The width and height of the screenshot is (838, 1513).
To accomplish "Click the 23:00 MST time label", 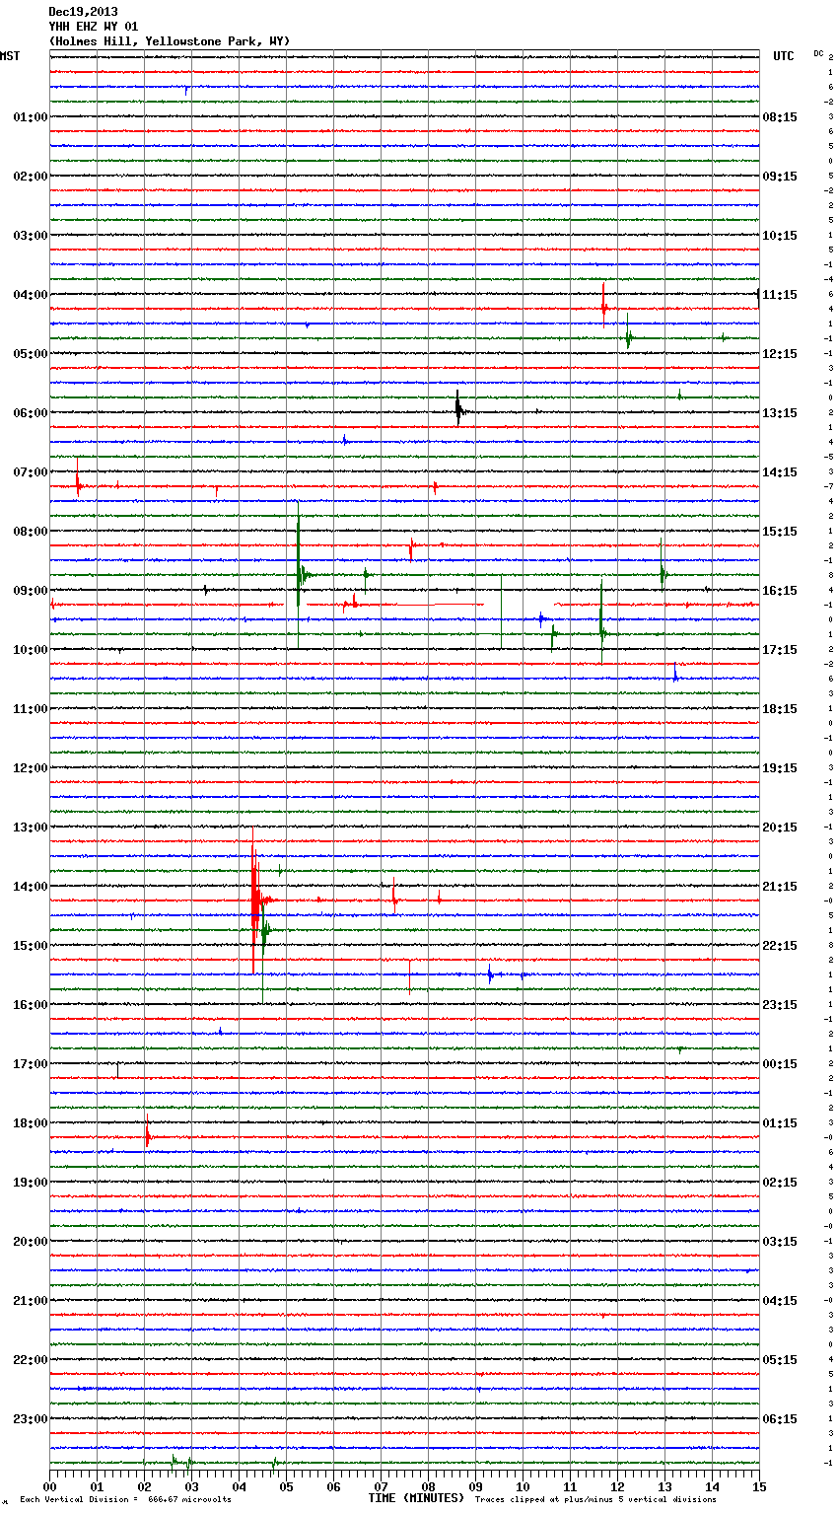I will coord(30,1419).
